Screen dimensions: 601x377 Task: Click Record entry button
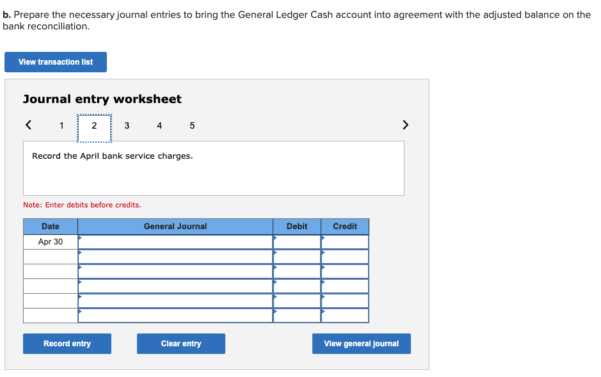[67, 344]
